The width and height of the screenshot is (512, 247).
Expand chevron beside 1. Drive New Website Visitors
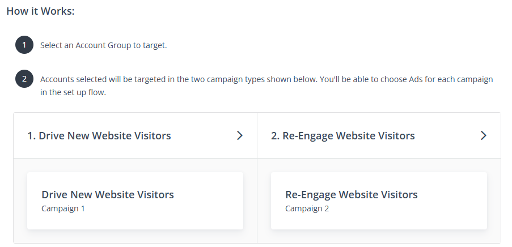240,135
